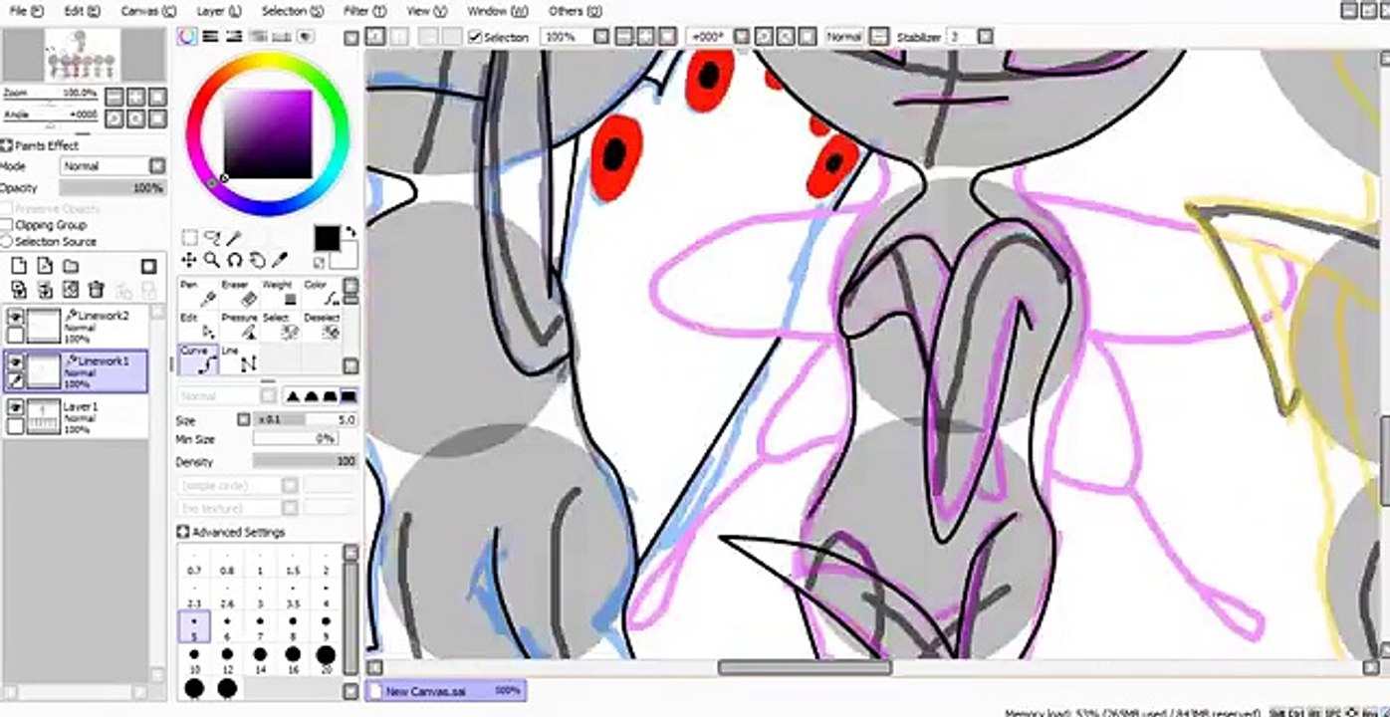This screenshot has width=1390, height=717.
Task: Pick the Select stroke tool
Action: point(279,326)
